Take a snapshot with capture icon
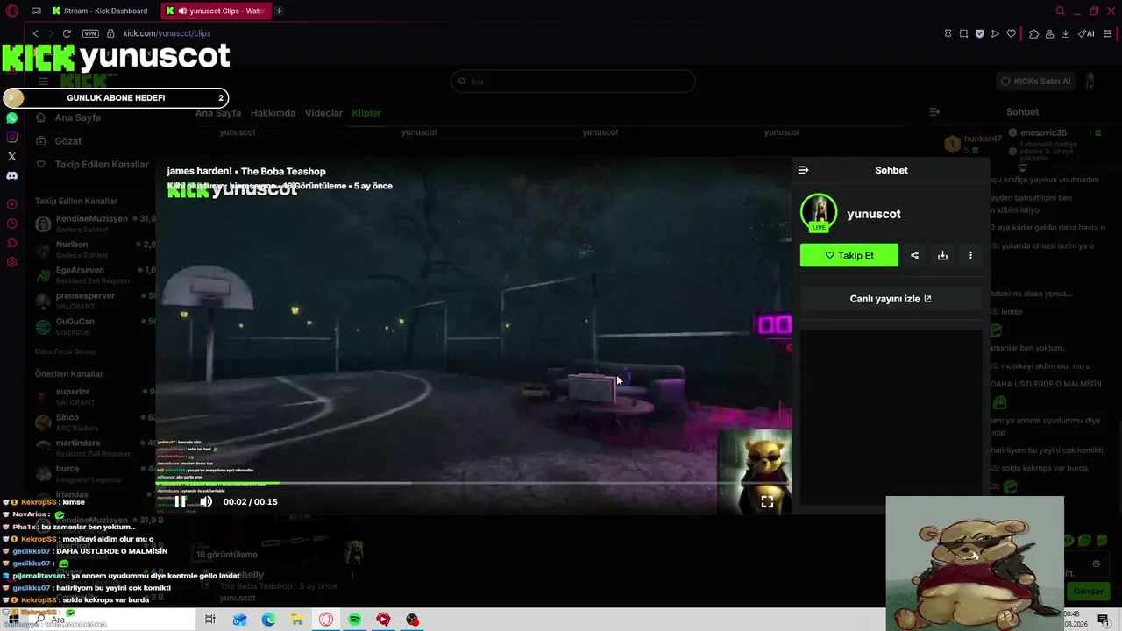This screenshot has width=1122, height=631. (x=963, y=33)
